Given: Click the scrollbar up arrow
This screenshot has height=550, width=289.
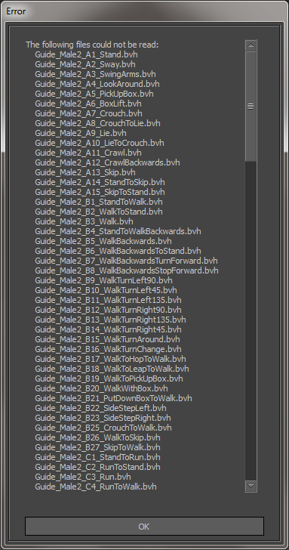Looking at the screenshot, I should point(251,45).
